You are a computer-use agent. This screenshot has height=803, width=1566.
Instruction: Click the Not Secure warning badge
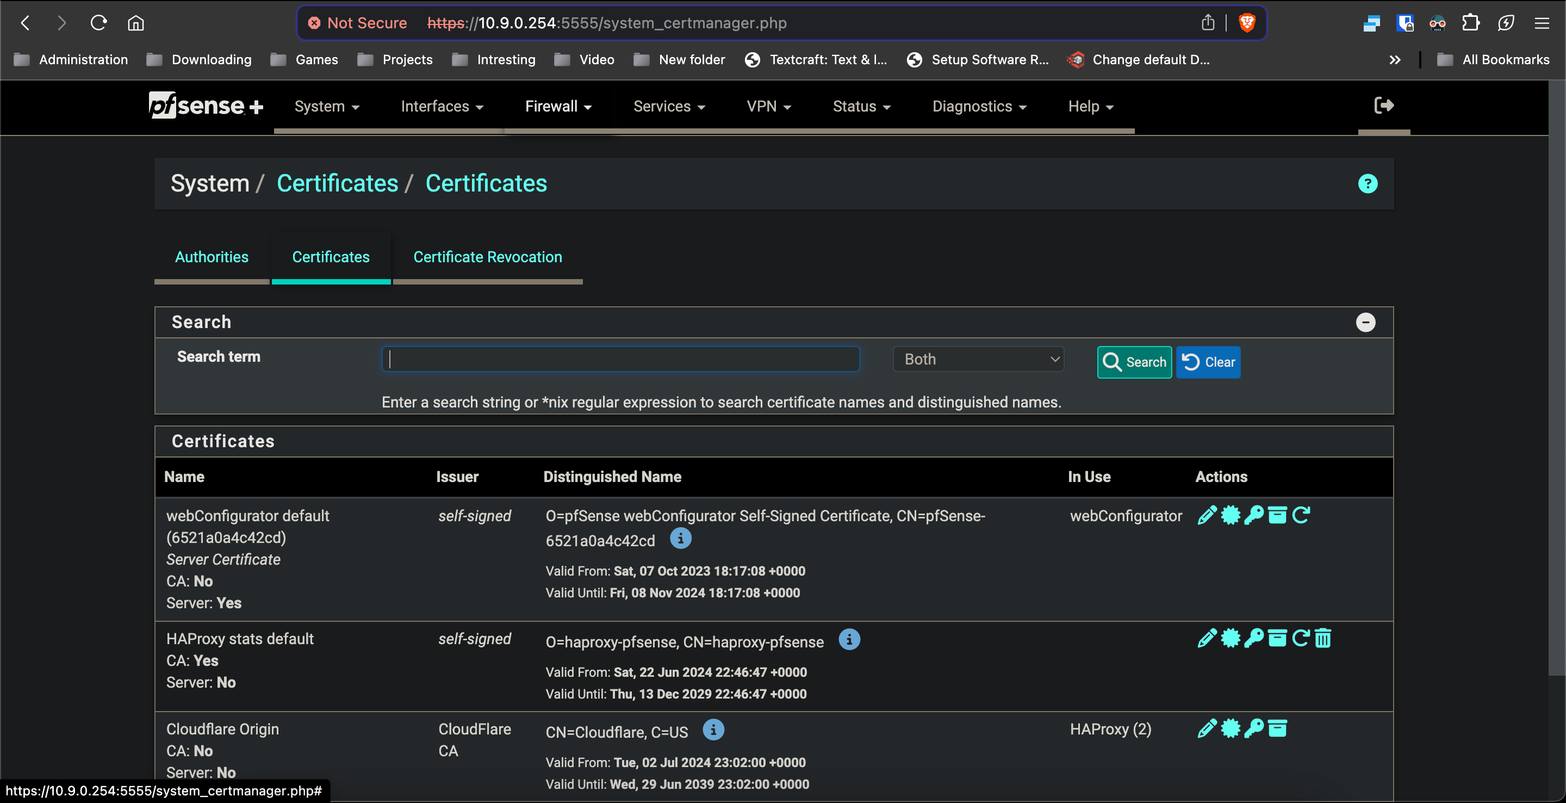tap(357, 23)
